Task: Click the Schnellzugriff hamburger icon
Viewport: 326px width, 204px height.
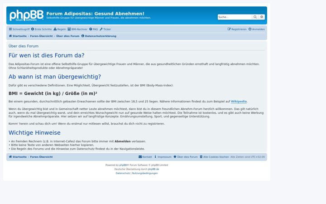Action: 10,29
